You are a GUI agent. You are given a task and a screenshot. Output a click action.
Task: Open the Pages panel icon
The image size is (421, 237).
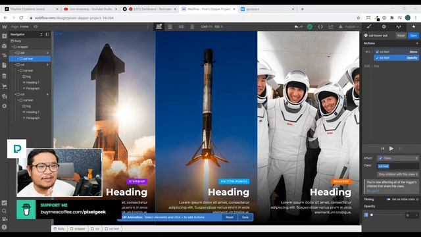(x=5, y=65)
